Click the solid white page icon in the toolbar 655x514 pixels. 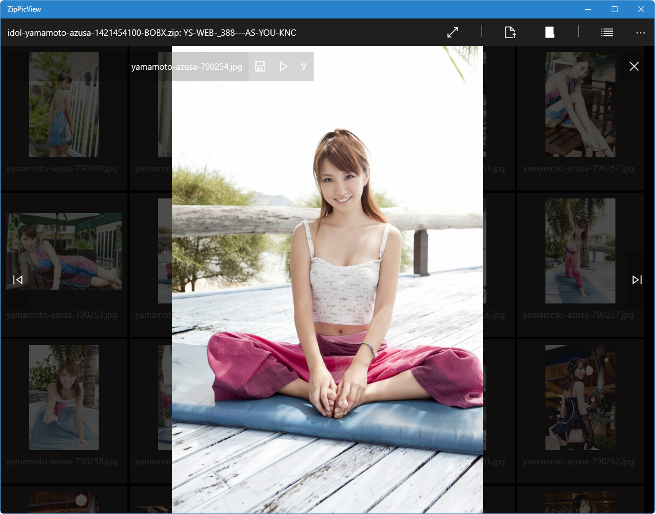click(x=549, y=32)
